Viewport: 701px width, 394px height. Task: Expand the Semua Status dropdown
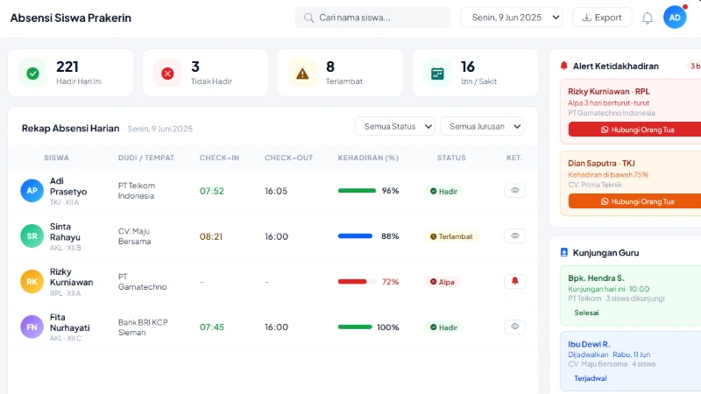pos(394,126)
